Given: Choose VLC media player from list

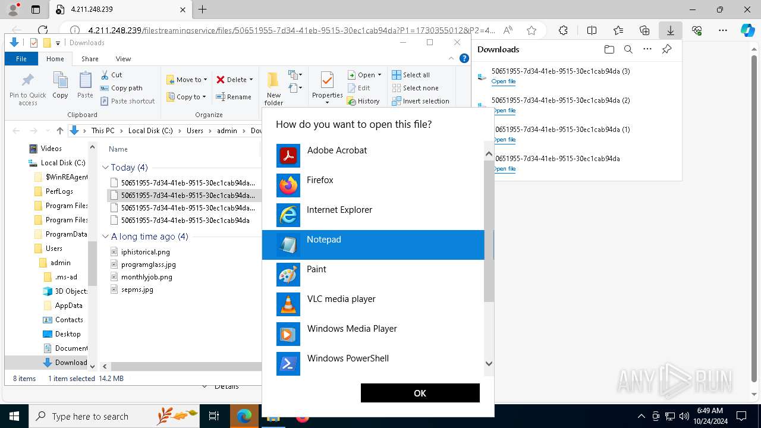Looking at the screenshot, I should point(373,304).
